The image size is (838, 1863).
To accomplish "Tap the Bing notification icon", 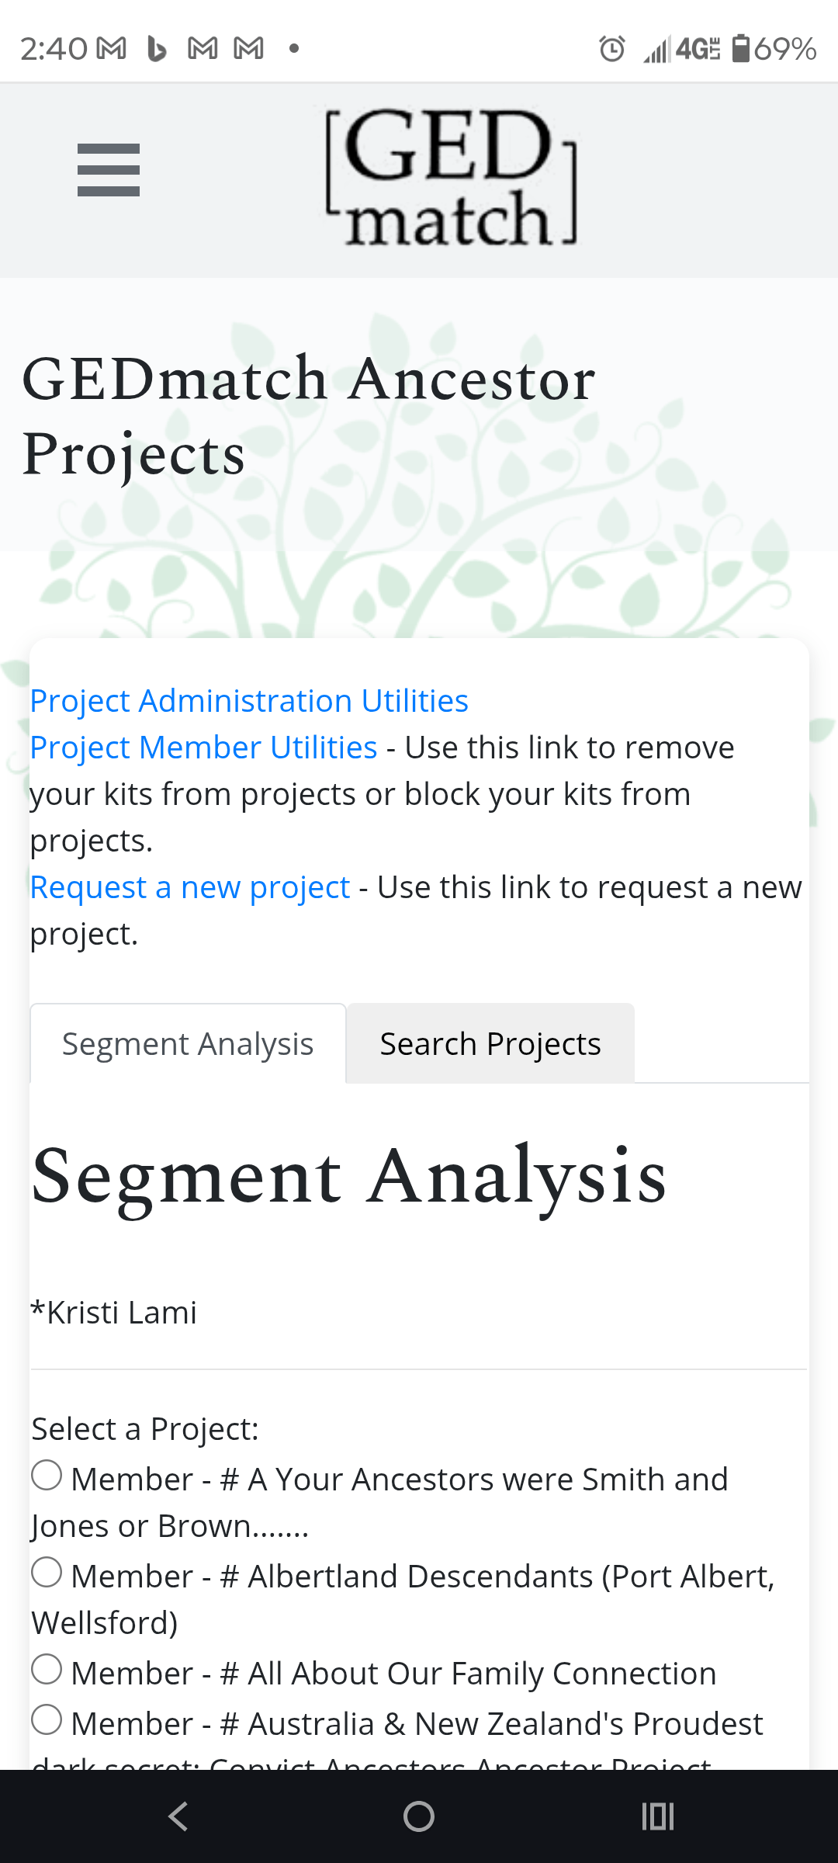I will click(155, 47).
